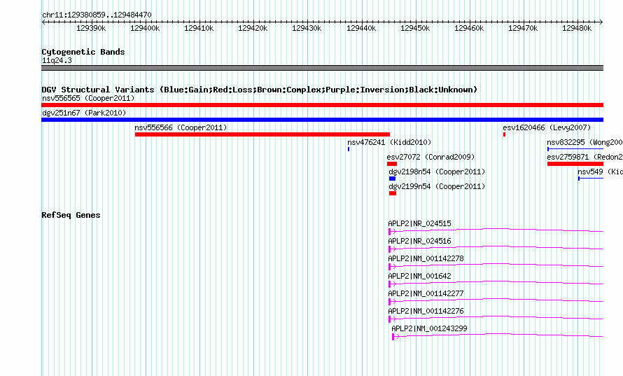Click the APLP2|NM_001642 transcript label
The width and height of the screenshot is (623, 376).
pyautogui.click(x=419, y=277)
